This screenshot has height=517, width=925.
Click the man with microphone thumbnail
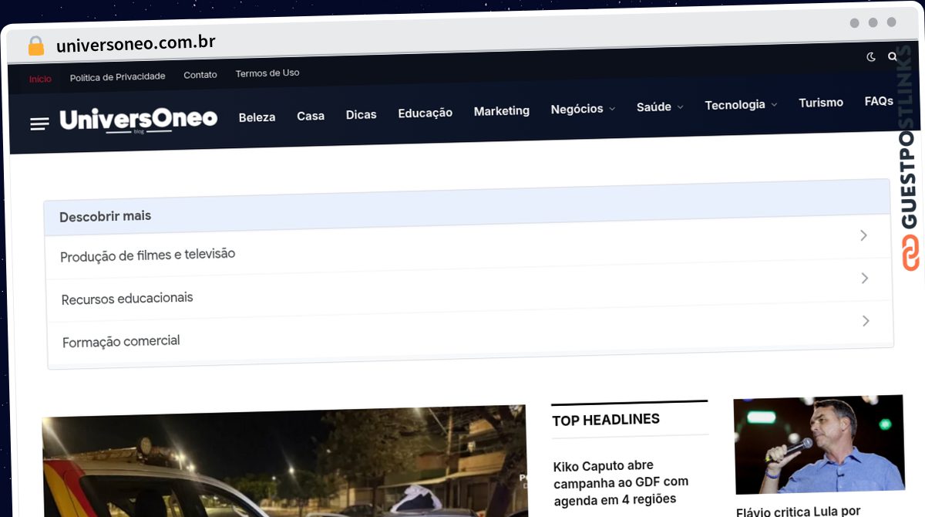click(819, 444)
